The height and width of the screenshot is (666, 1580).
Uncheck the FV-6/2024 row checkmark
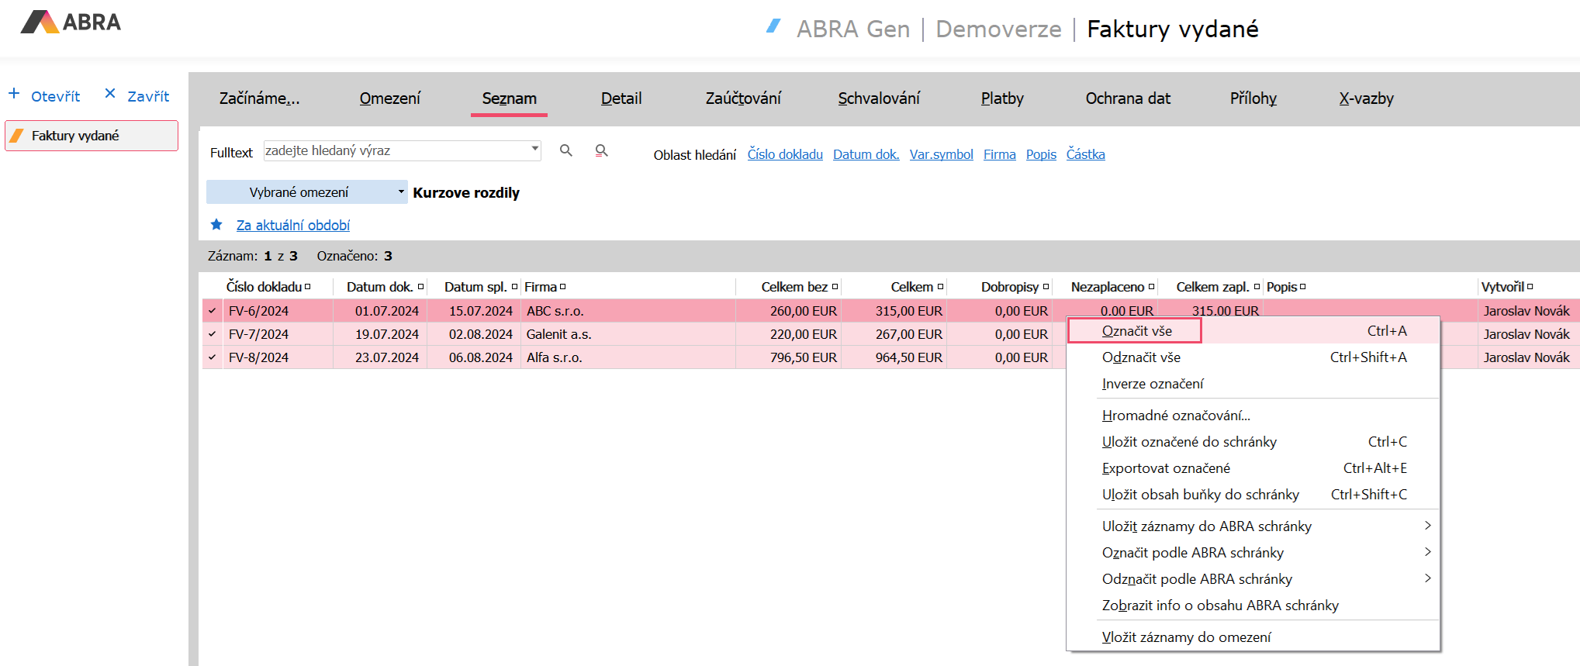pos(212,311)
